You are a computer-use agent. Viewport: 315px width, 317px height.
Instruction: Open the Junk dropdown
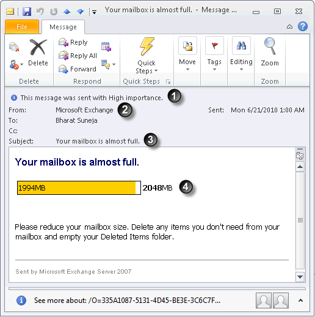point(16,65)
